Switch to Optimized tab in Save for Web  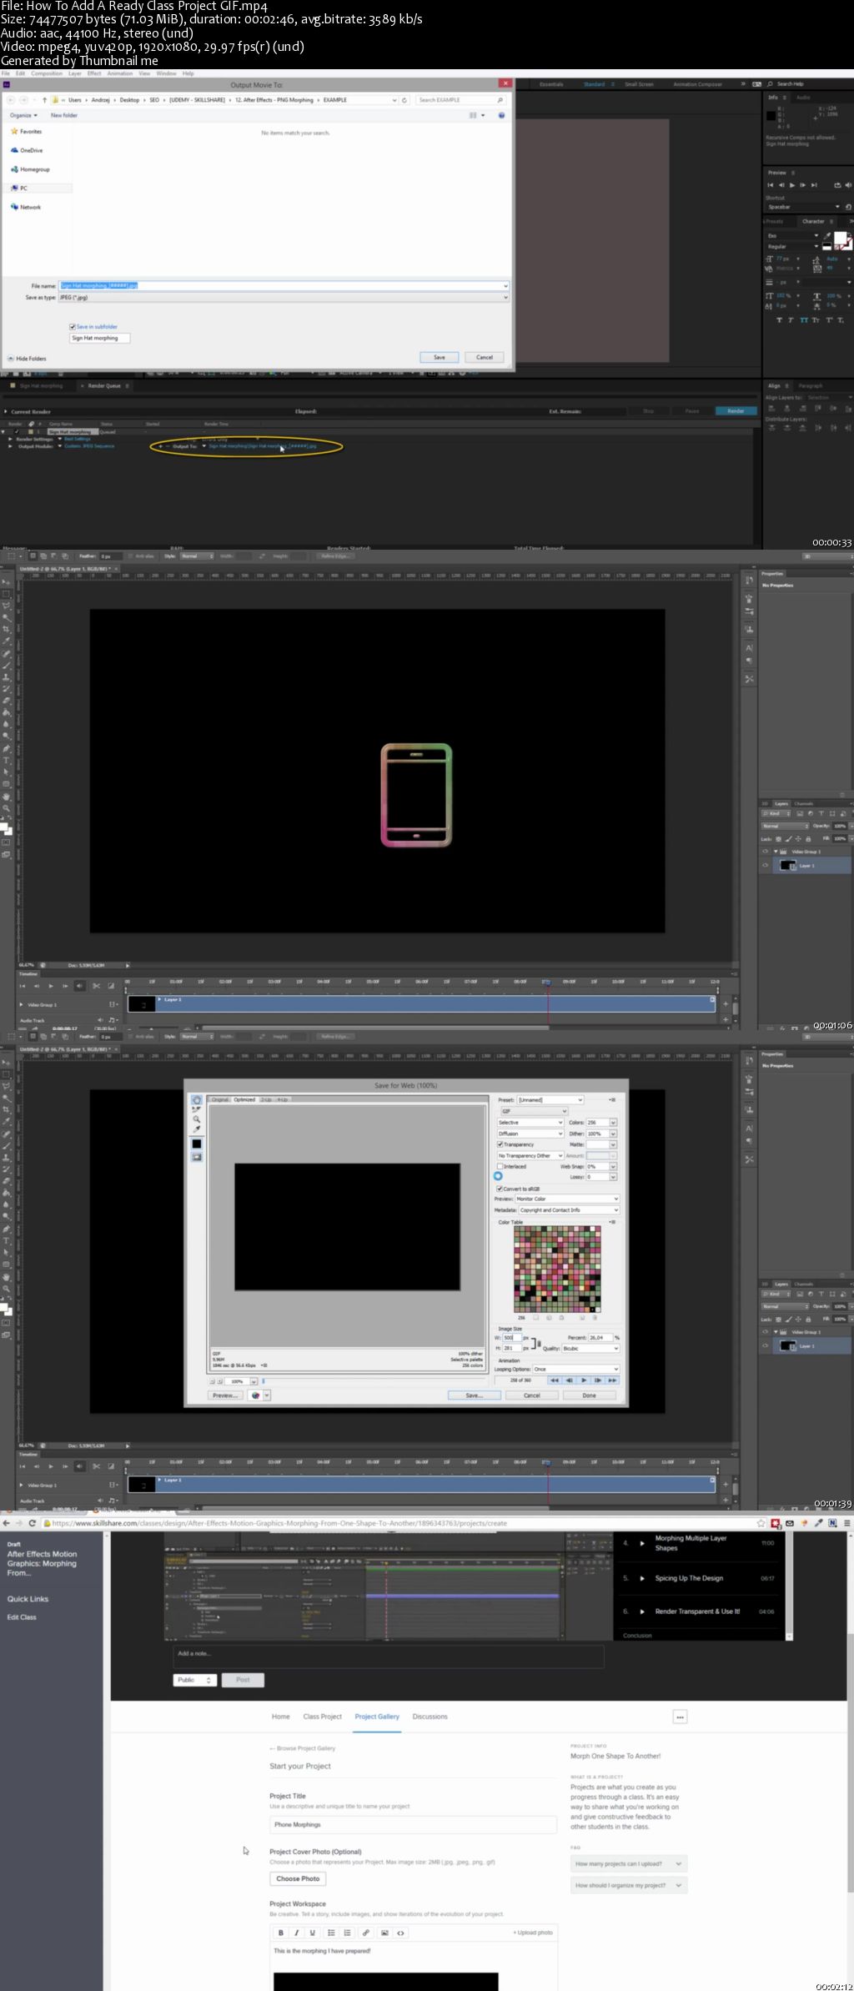pos(244,1099)
